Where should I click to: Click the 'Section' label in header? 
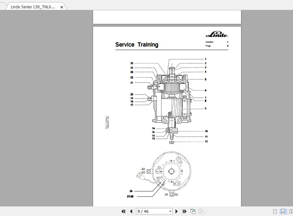pos(209,42)
